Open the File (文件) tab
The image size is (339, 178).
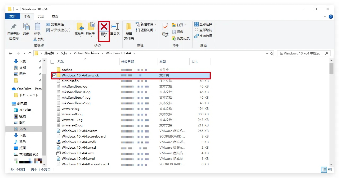pyautogui.click(x=13, y=16)
